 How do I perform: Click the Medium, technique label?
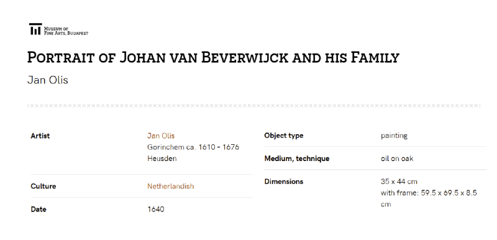tap(297, 159)
